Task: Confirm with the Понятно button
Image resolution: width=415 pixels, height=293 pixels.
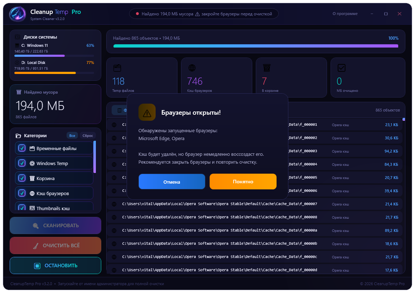Action: [243, 182]
